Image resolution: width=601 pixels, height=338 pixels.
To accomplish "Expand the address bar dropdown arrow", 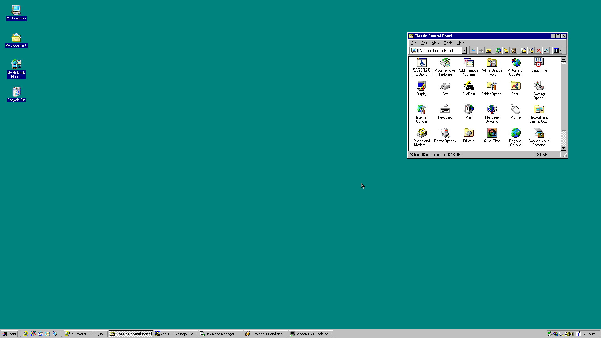I will (464, 50).
